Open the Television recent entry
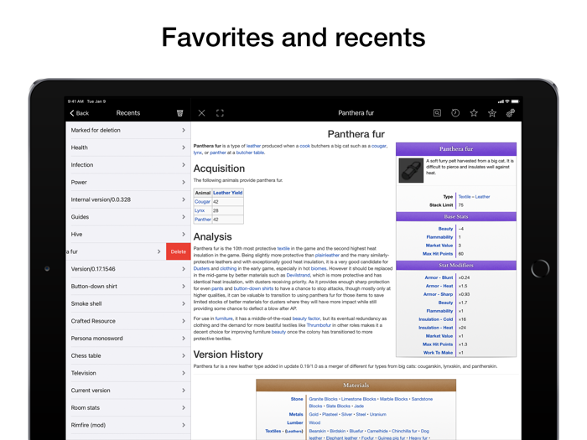The height and width of the screenshot is (440, 587). coord(128,373)
